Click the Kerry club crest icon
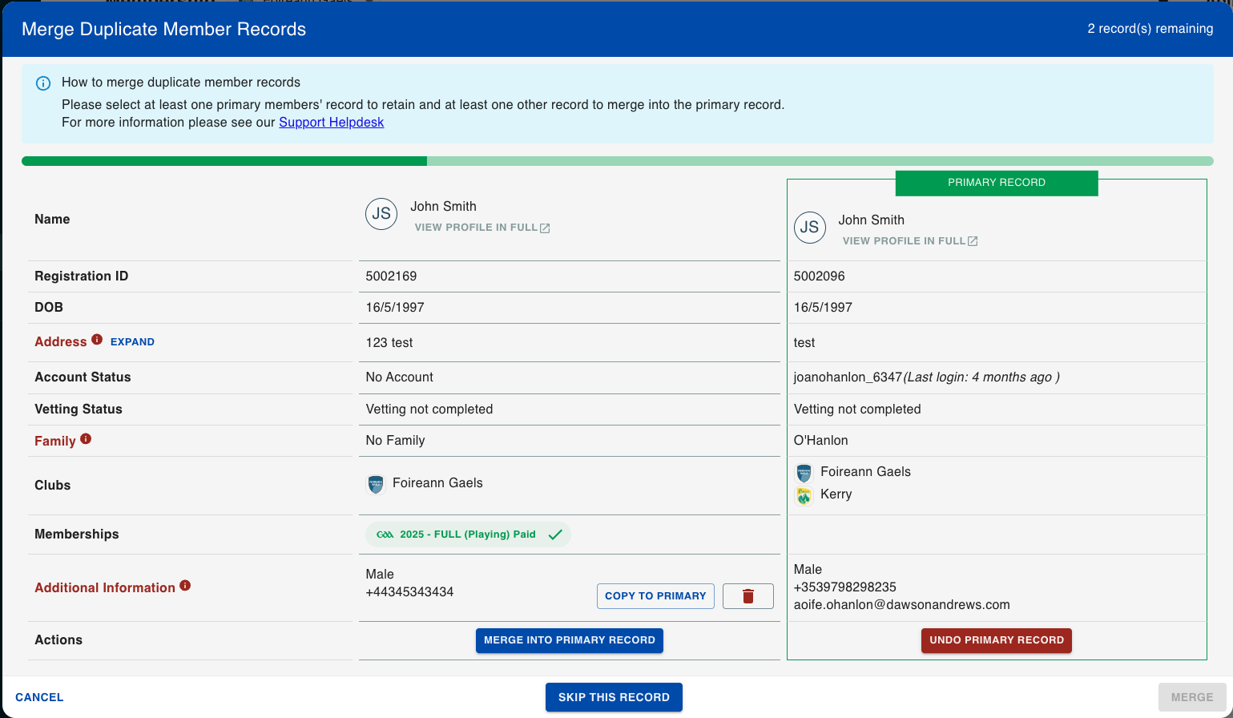The image size is (1233, 718). 804,495
